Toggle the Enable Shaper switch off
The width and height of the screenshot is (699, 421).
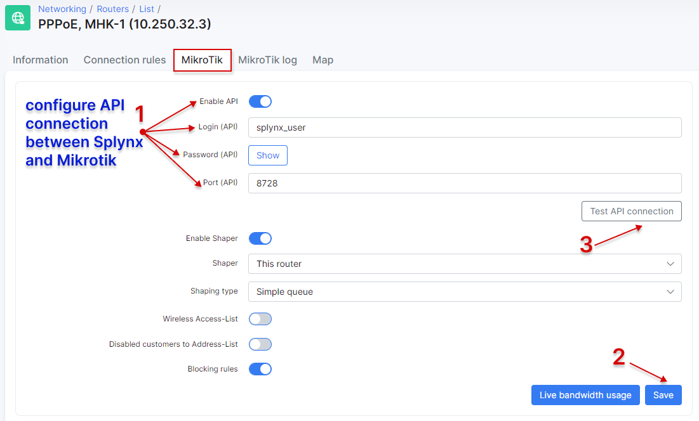pyautogui.click(x=260, y=238)
